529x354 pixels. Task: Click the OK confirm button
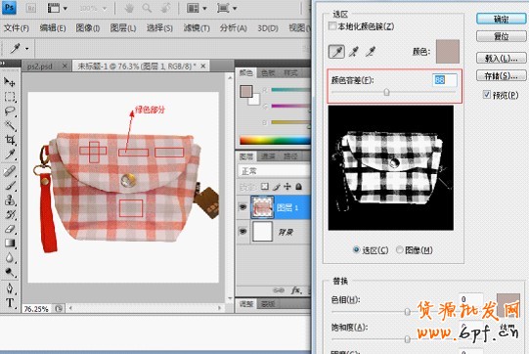(x=501, y=19)
